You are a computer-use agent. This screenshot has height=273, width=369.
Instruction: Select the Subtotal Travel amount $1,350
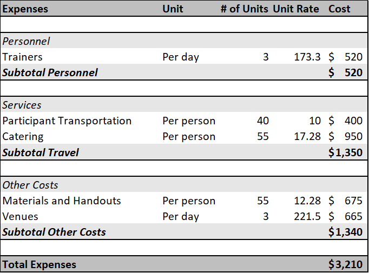(345, 152)
